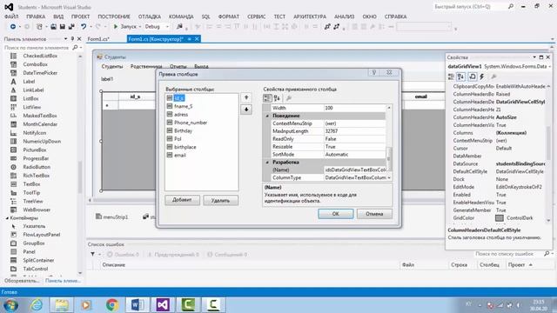Click the navigate backward arrow in the toolbar
The image size is (557, 313).
pyautogui.click(x=13, y=27)
